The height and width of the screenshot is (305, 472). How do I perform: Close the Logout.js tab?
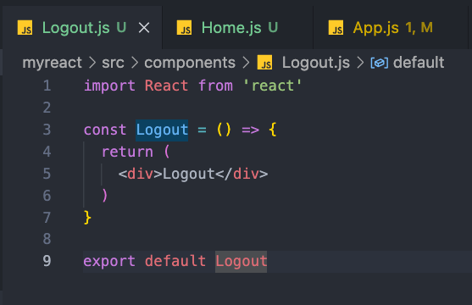144,28
